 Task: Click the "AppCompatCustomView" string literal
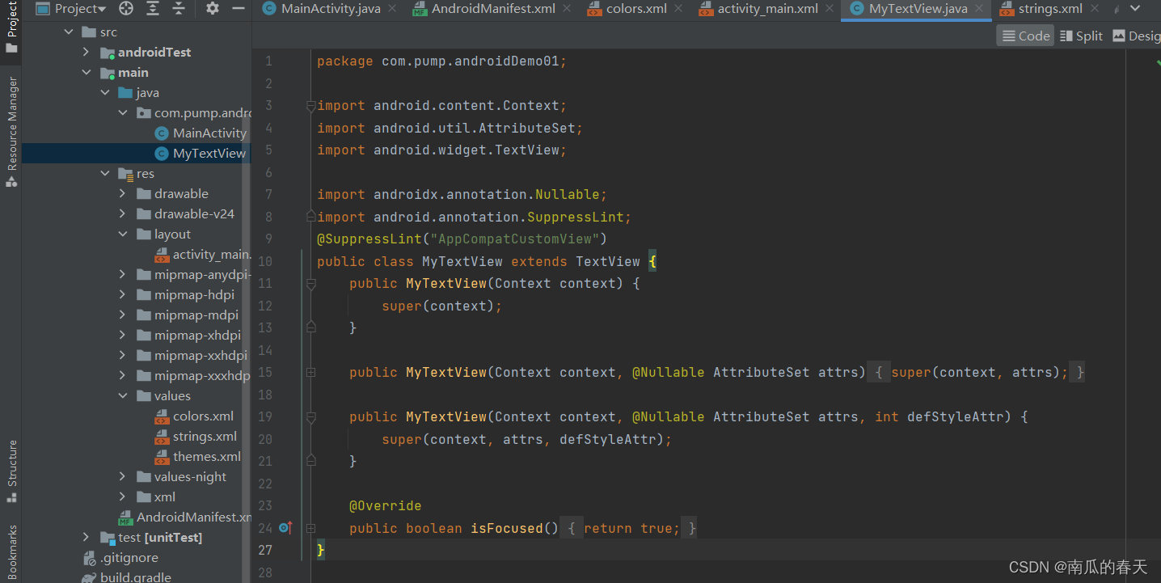pyautogui.click(x=515, y=239)
